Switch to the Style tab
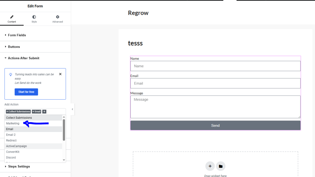 [x=34, y=17]
